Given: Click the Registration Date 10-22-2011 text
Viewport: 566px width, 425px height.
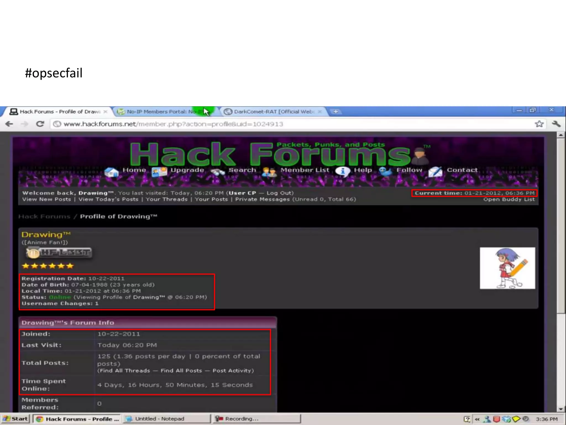Looking at the screenshot, I should pos(73,279).
